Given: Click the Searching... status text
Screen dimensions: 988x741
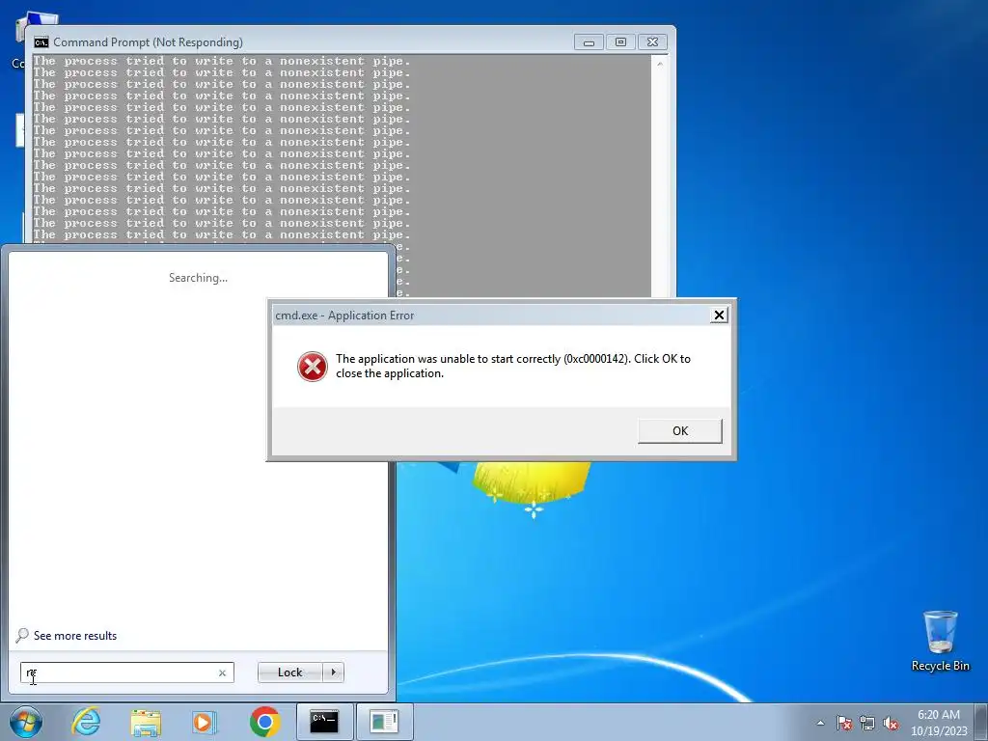Looking at the screenshot, I should [x=198, y=278].
